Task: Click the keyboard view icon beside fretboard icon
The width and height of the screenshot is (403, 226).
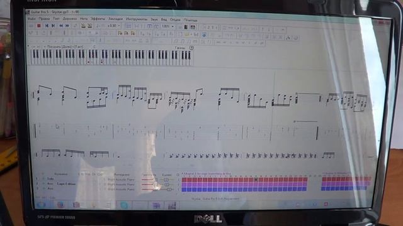Action: (193, 26)
